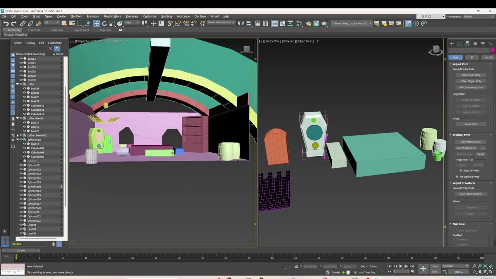Collapse the Adjust Pivot rollout
Viewport: 496px width, 279px height.
click(461, 64)
